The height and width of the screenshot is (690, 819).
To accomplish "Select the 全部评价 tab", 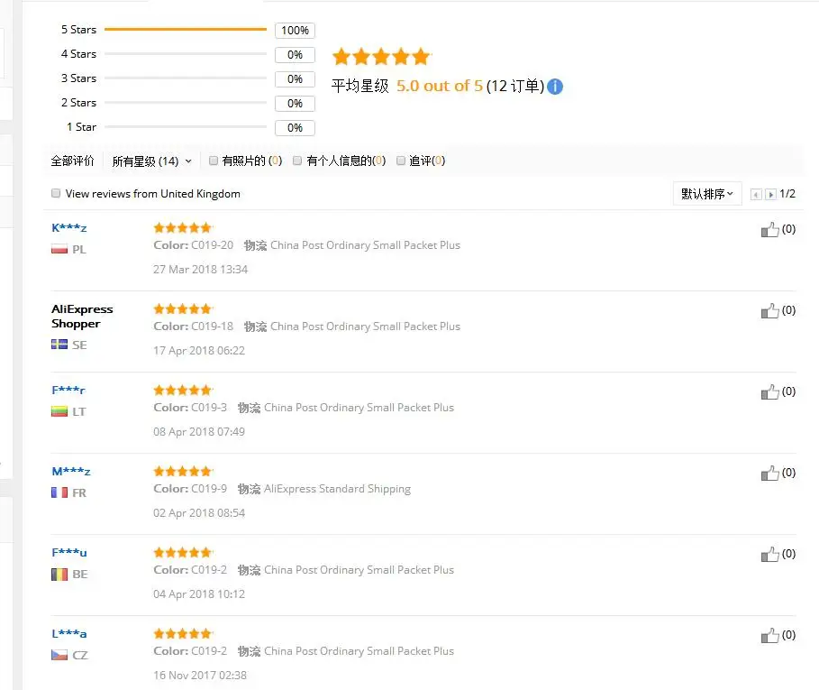I will [x=73, y=161].
